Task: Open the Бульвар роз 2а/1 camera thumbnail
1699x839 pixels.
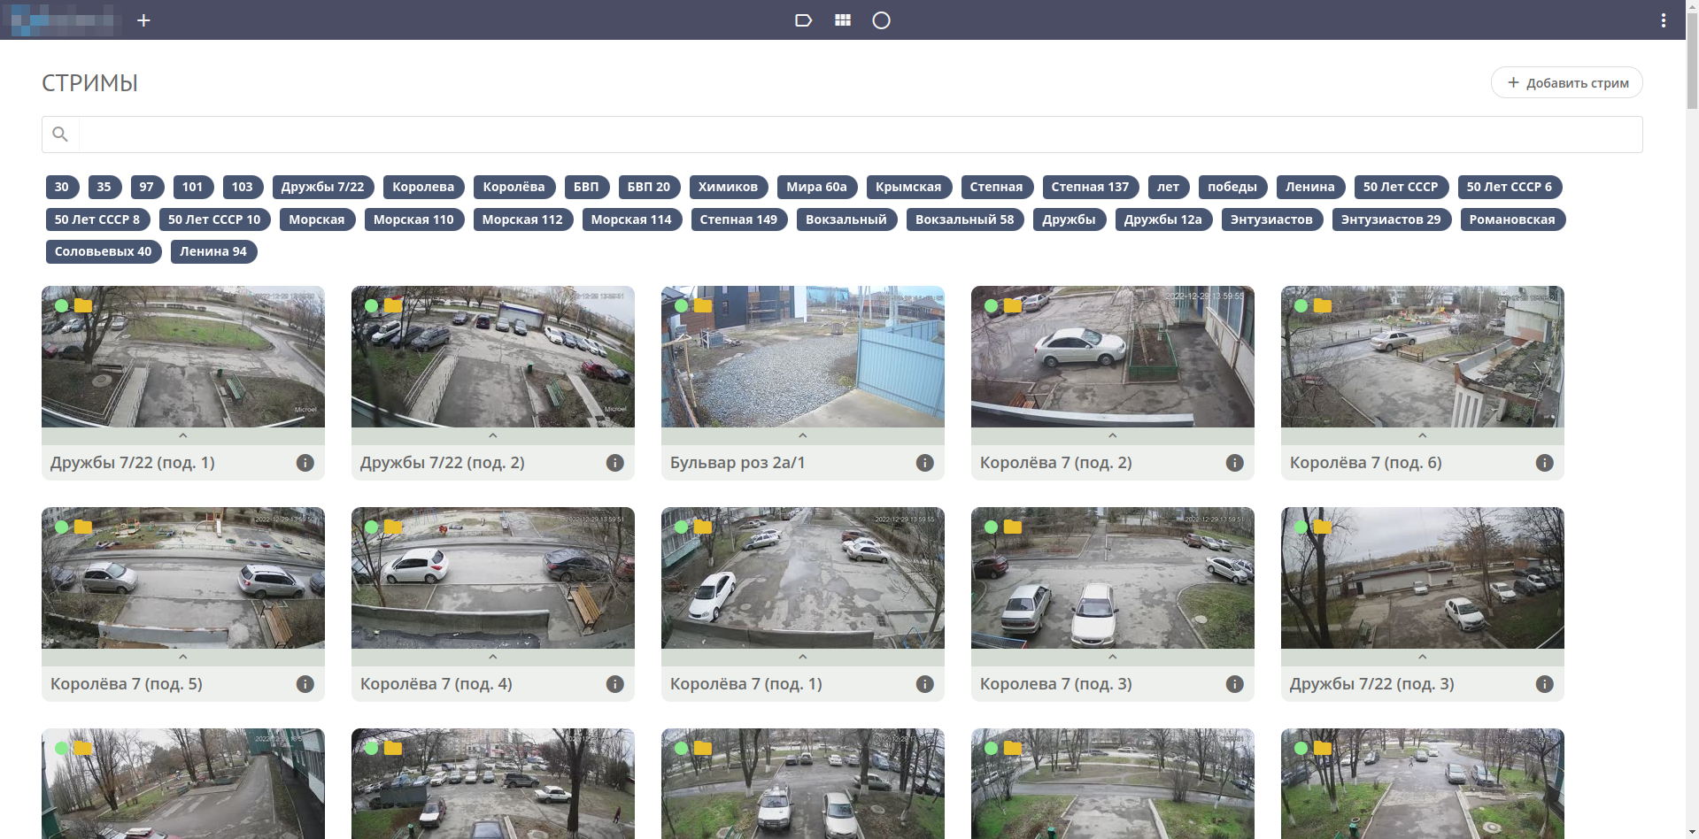Action: [803, 357]
